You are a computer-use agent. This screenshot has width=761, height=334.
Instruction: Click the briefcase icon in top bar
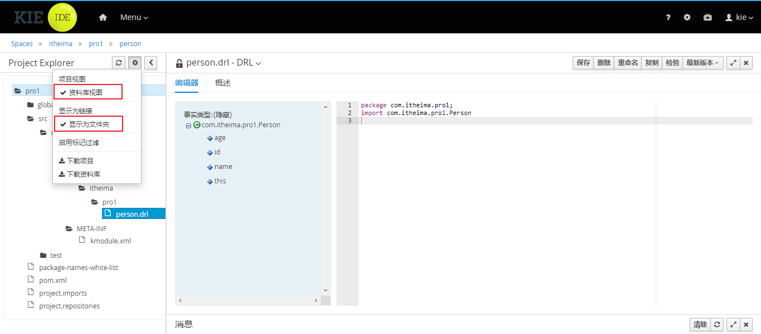[x=708, y=17]
